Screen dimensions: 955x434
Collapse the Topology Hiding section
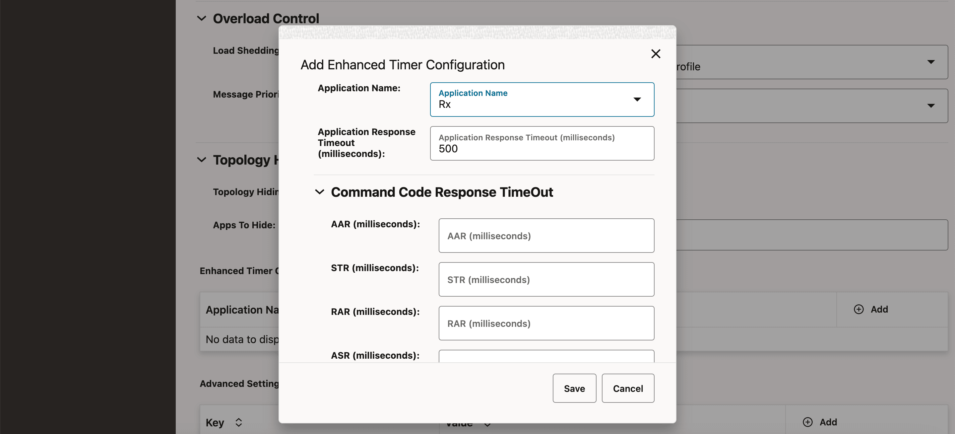point(201,160)
